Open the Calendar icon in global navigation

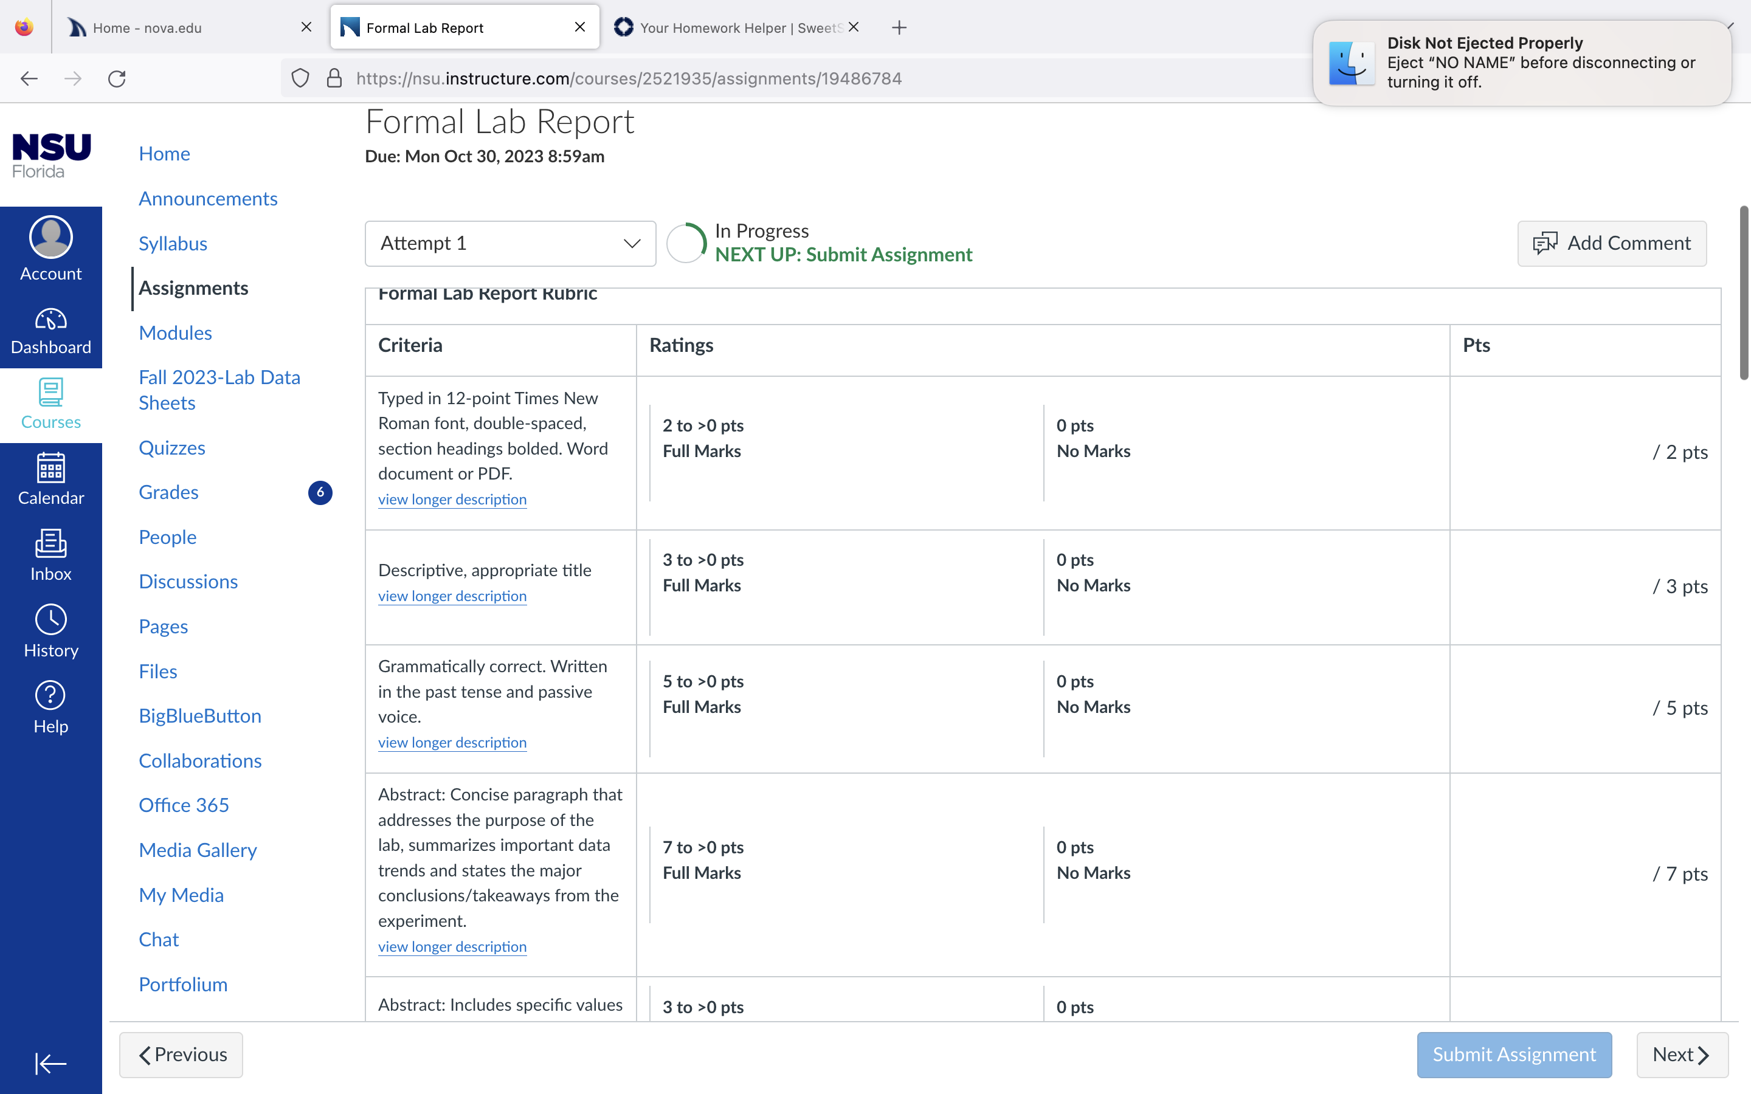50,467
